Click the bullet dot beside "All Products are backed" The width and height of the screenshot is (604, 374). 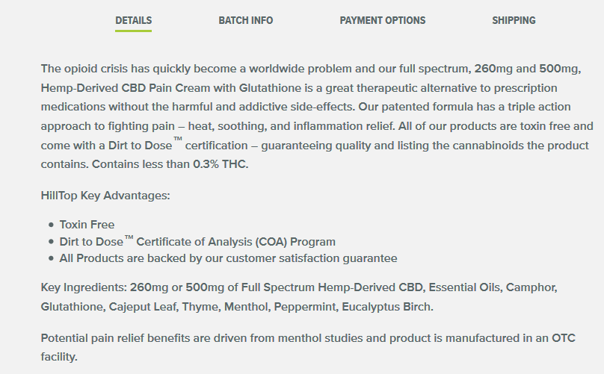coord(52,259)
